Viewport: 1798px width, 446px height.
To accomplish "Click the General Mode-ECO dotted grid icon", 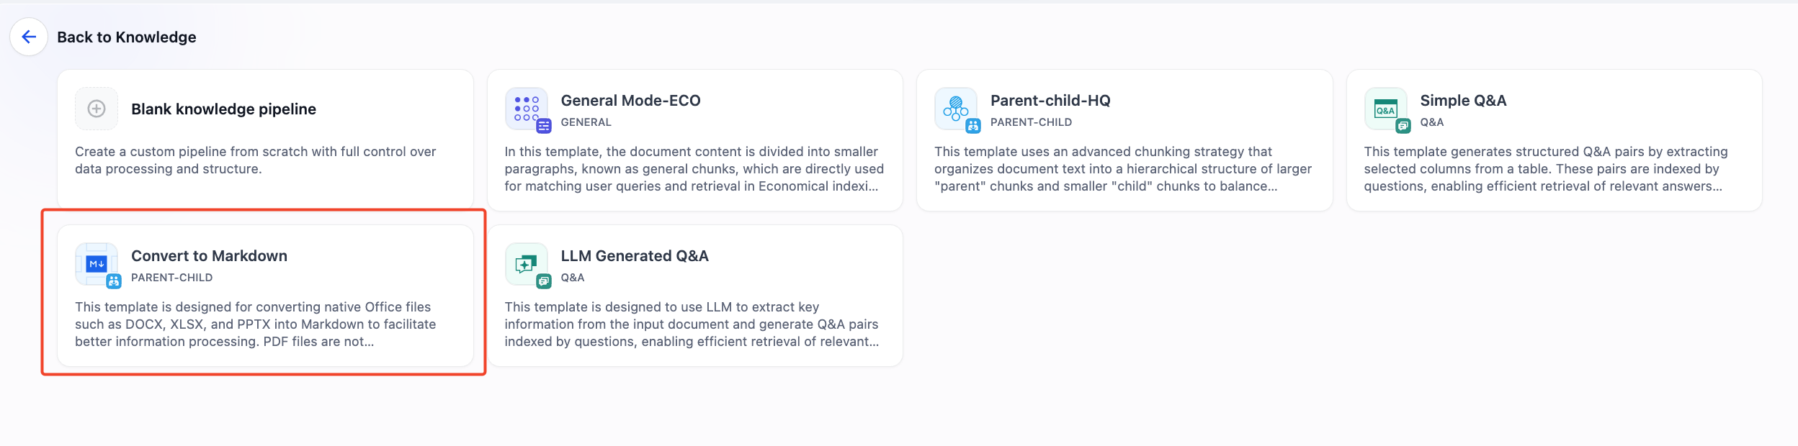I will click(527, 109).
